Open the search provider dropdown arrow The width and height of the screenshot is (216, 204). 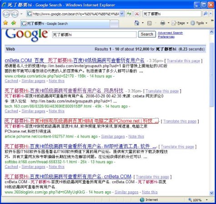(211, 14)
